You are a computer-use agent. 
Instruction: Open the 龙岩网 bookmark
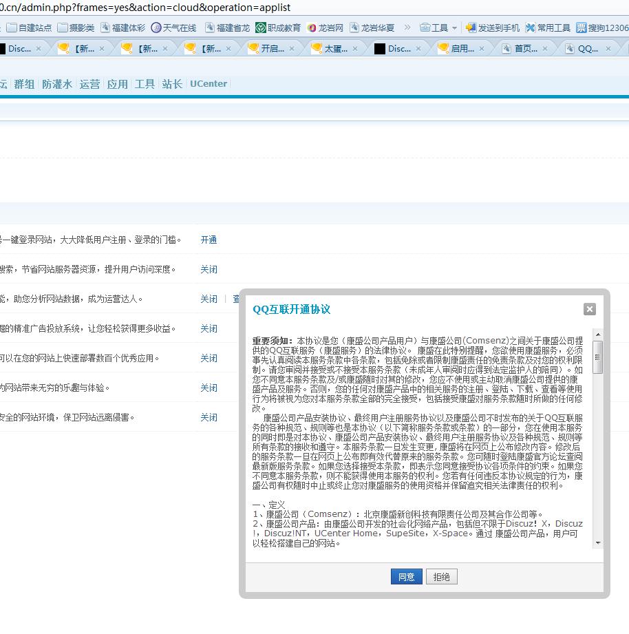click(x=325, y=28)
